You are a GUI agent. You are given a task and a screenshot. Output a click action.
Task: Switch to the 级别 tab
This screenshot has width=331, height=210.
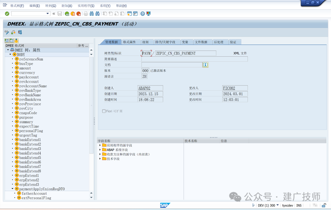[146, 42]
